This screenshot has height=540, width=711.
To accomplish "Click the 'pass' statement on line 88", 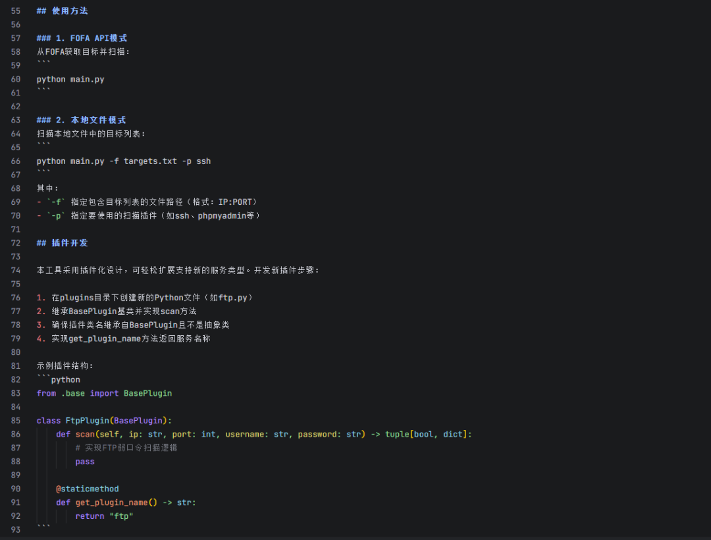I will (85, 462).
